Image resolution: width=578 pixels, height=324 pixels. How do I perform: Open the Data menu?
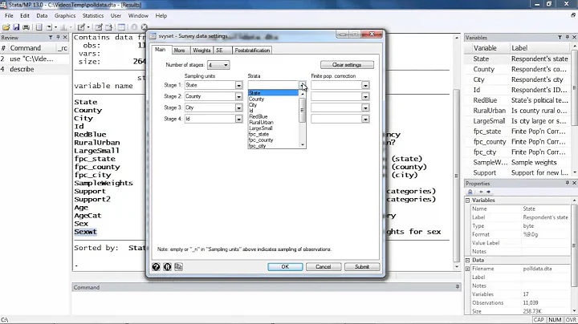click(42, 16)
